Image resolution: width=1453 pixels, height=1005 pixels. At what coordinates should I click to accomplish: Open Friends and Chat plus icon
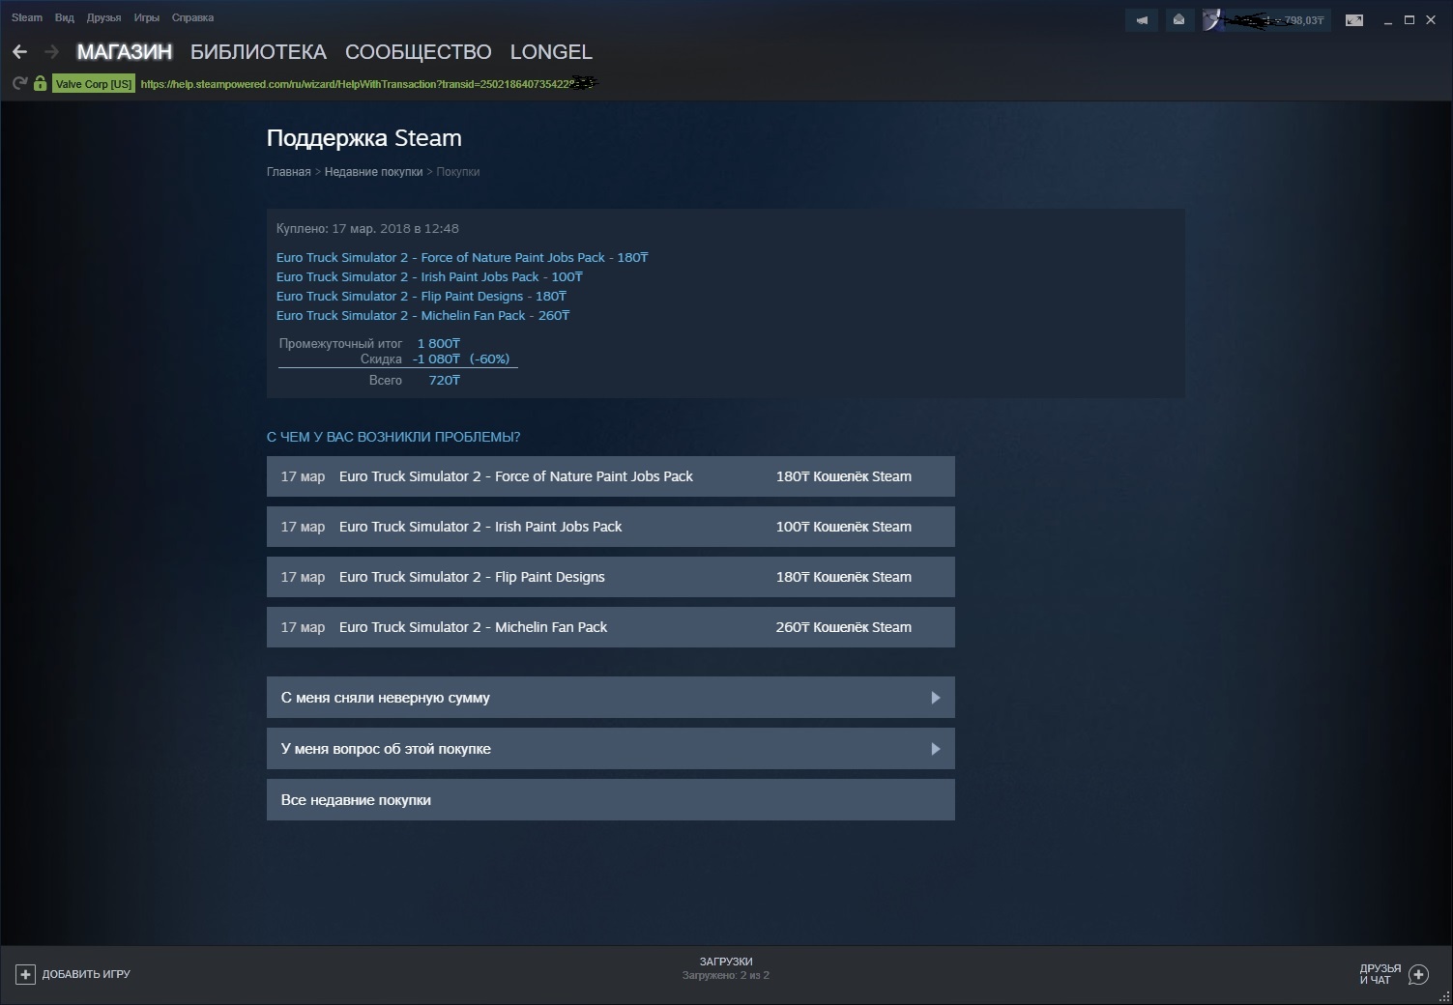[x=1418, y=974]
